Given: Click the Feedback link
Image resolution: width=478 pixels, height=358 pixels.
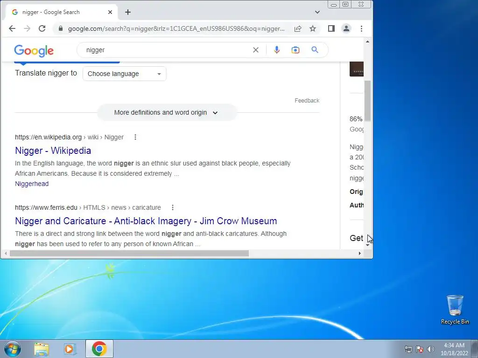Looking at the screenshot, I should [307, 101].
